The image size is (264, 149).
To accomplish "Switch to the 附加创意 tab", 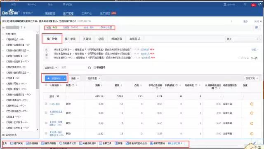I will click(x=117, y=39).
